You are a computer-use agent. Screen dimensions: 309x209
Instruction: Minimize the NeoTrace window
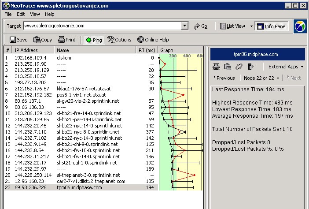point(288,6)
